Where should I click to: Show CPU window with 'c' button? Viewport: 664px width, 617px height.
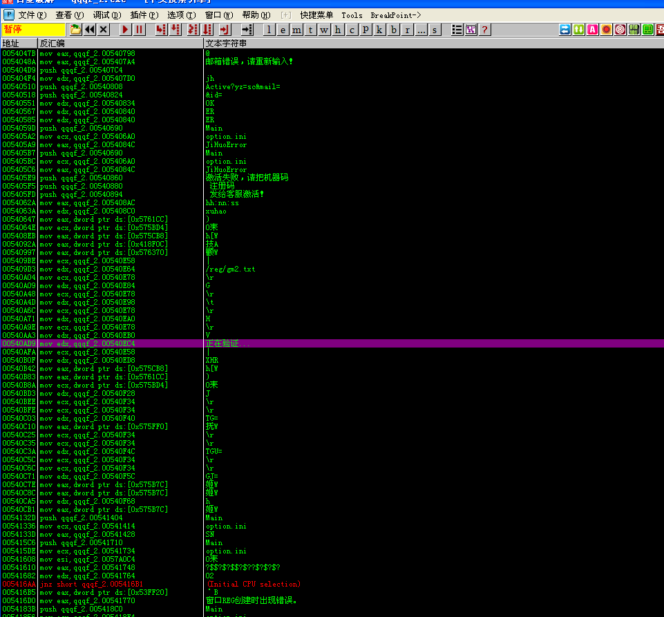pos(352,30)
